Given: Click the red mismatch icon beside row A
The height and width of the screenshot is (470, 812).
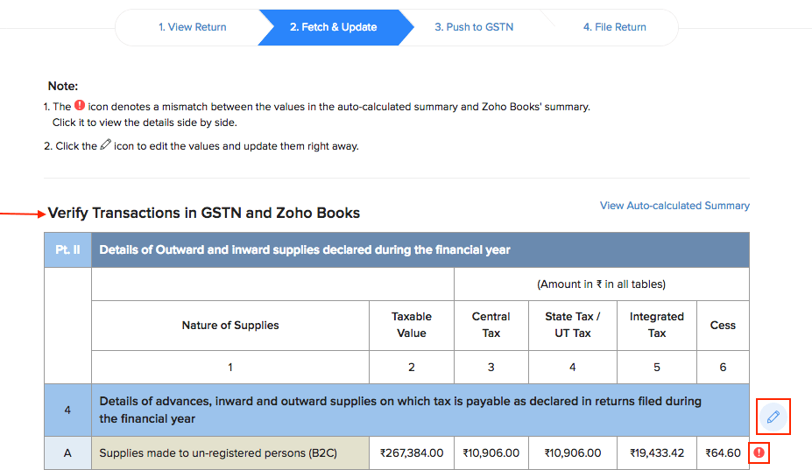Looking at the screenshot, I should pyautogui.click(x=759, y=453).
